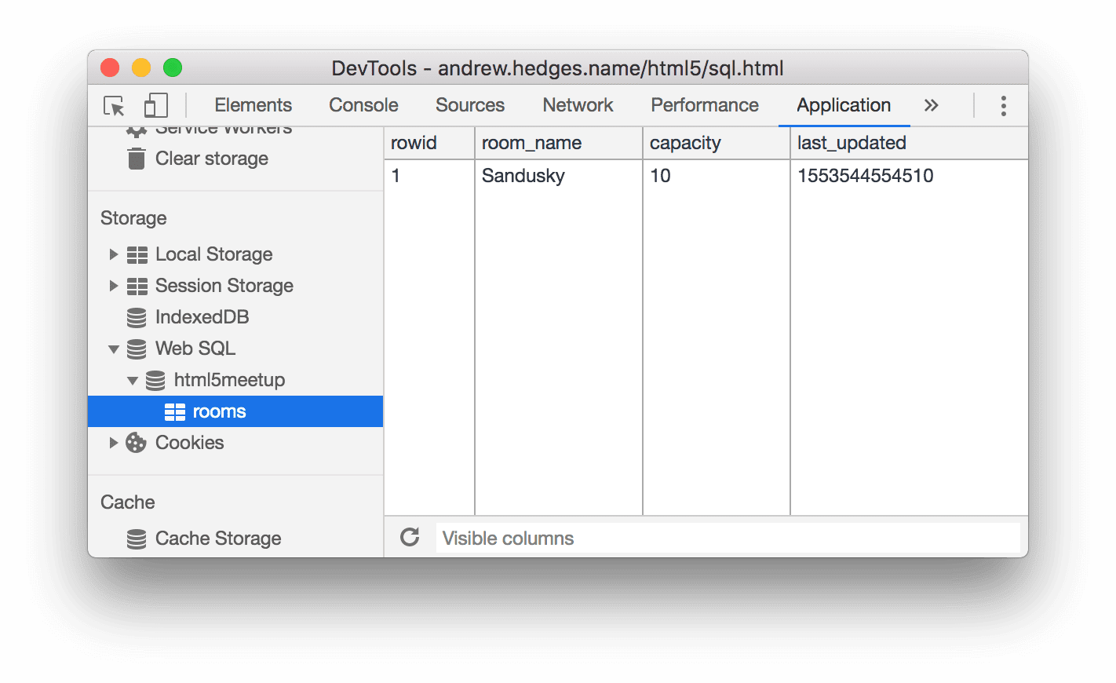Switch to the Console tab
1116x683 pixels.
point(363,104)
